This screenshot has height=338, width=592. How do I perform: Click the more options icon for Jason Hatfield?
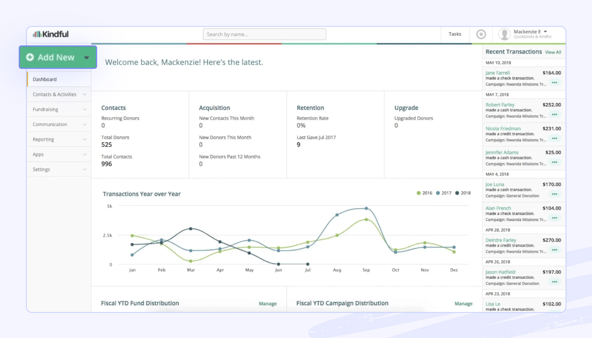click(x=554, y=282)
